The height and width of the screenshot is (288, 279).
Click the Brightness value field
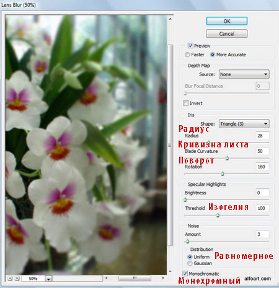pyautogui.click(x=262, y=193)
